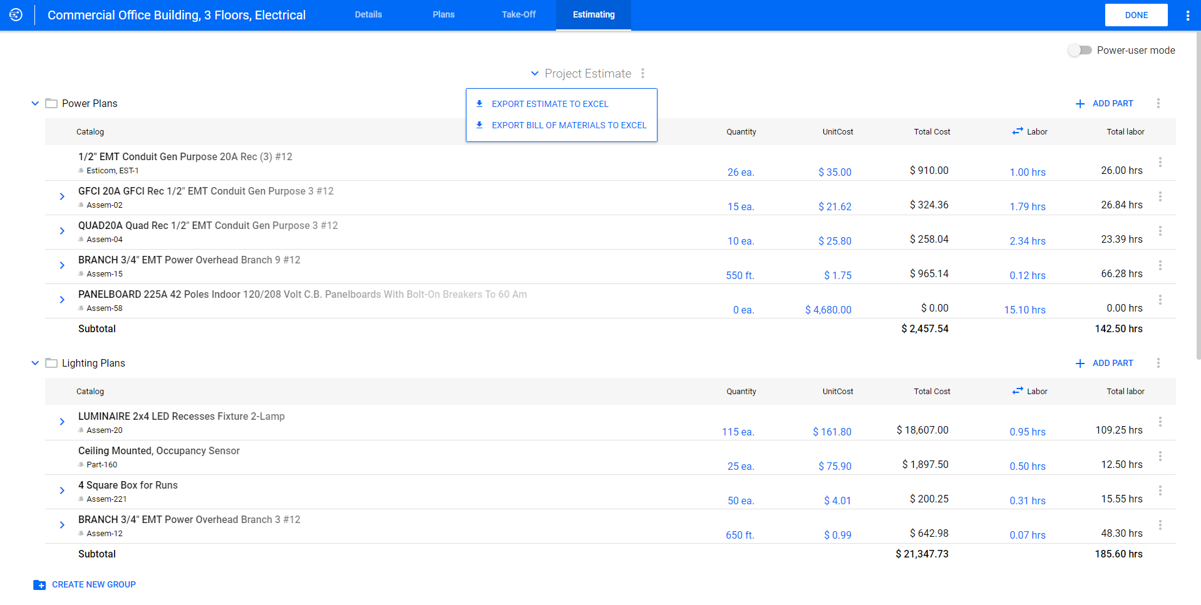Click plus icon for Power Plans Add Part

point(1080,104)
